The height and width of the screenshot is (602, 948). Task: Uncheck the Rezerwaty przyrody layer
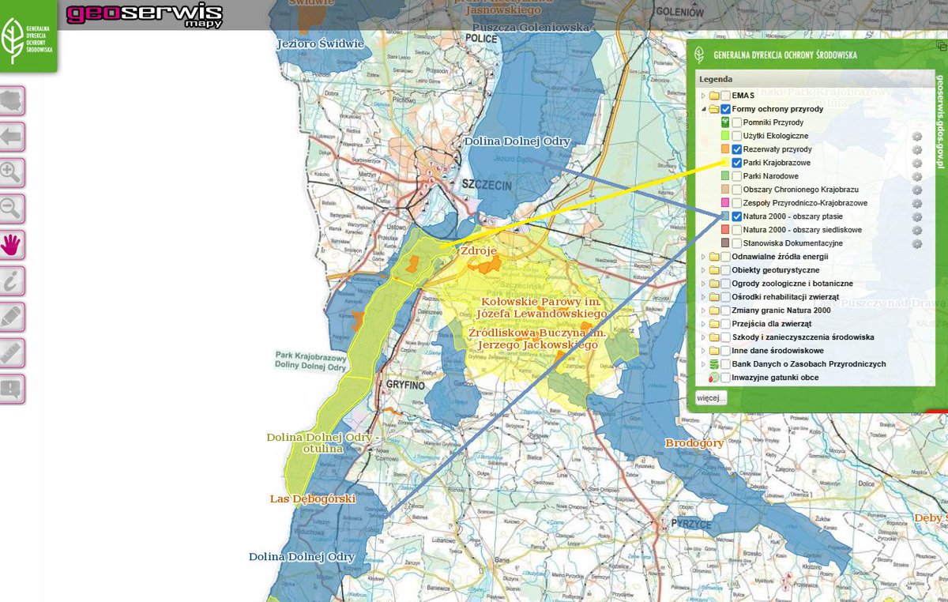point(736,149)
